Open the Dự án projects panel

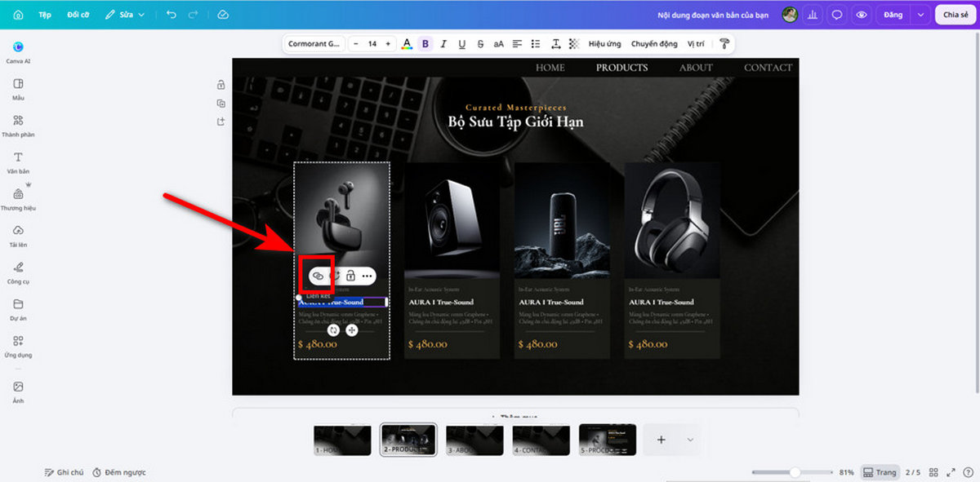pos(18,309)
